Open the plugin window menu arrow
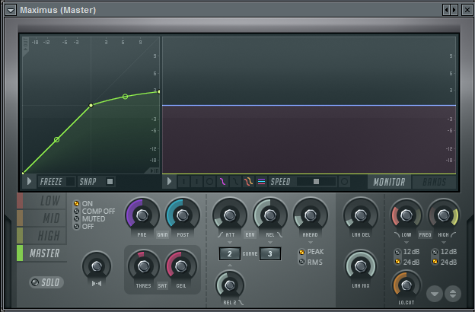475x312 pixels. point(11,10)
